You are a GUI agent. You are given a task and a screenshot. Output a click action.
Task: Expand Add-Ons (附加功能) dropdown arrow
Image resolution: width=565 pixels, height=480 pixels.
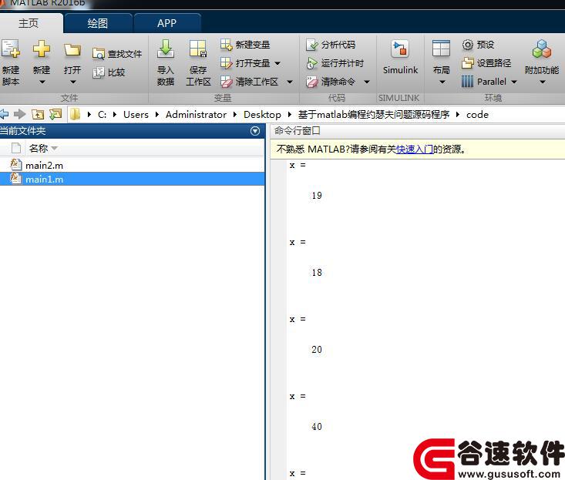pos(543,82)
